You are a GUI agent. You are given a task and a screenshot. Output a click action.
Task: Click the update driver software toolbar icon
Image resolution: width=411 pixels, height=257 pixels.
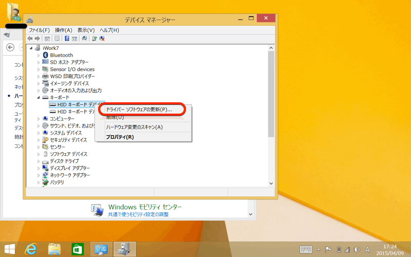click(95, 39)
